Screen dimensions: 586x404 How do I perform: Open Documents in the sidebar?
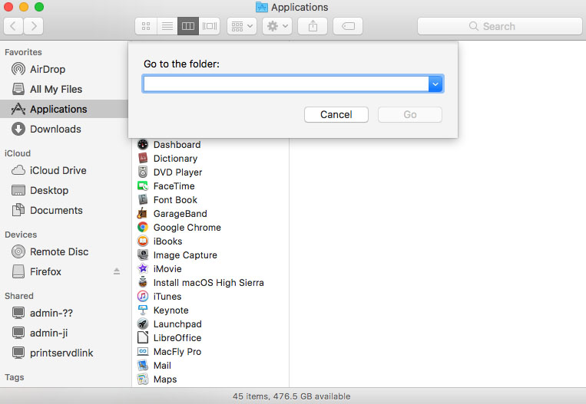56,210
